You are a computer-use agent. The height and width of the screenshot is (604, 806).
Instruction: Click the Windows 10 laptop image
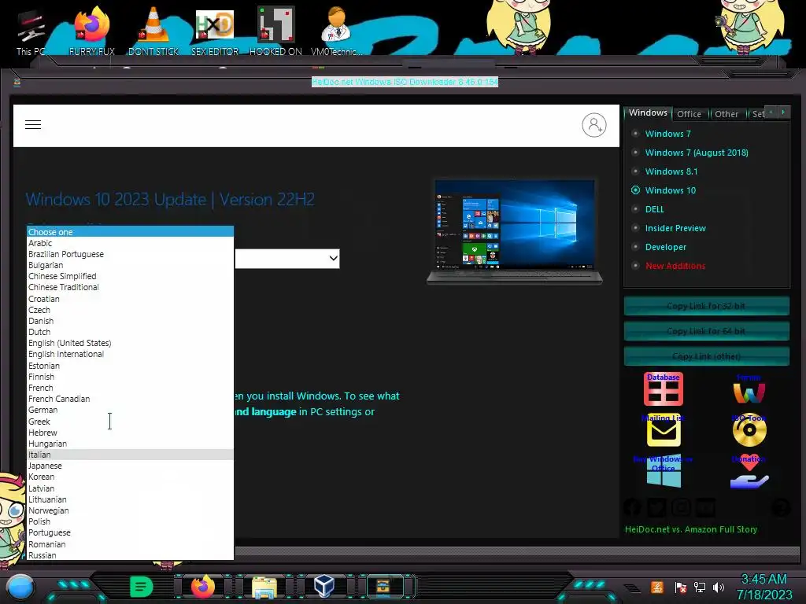tap(515, 231)
